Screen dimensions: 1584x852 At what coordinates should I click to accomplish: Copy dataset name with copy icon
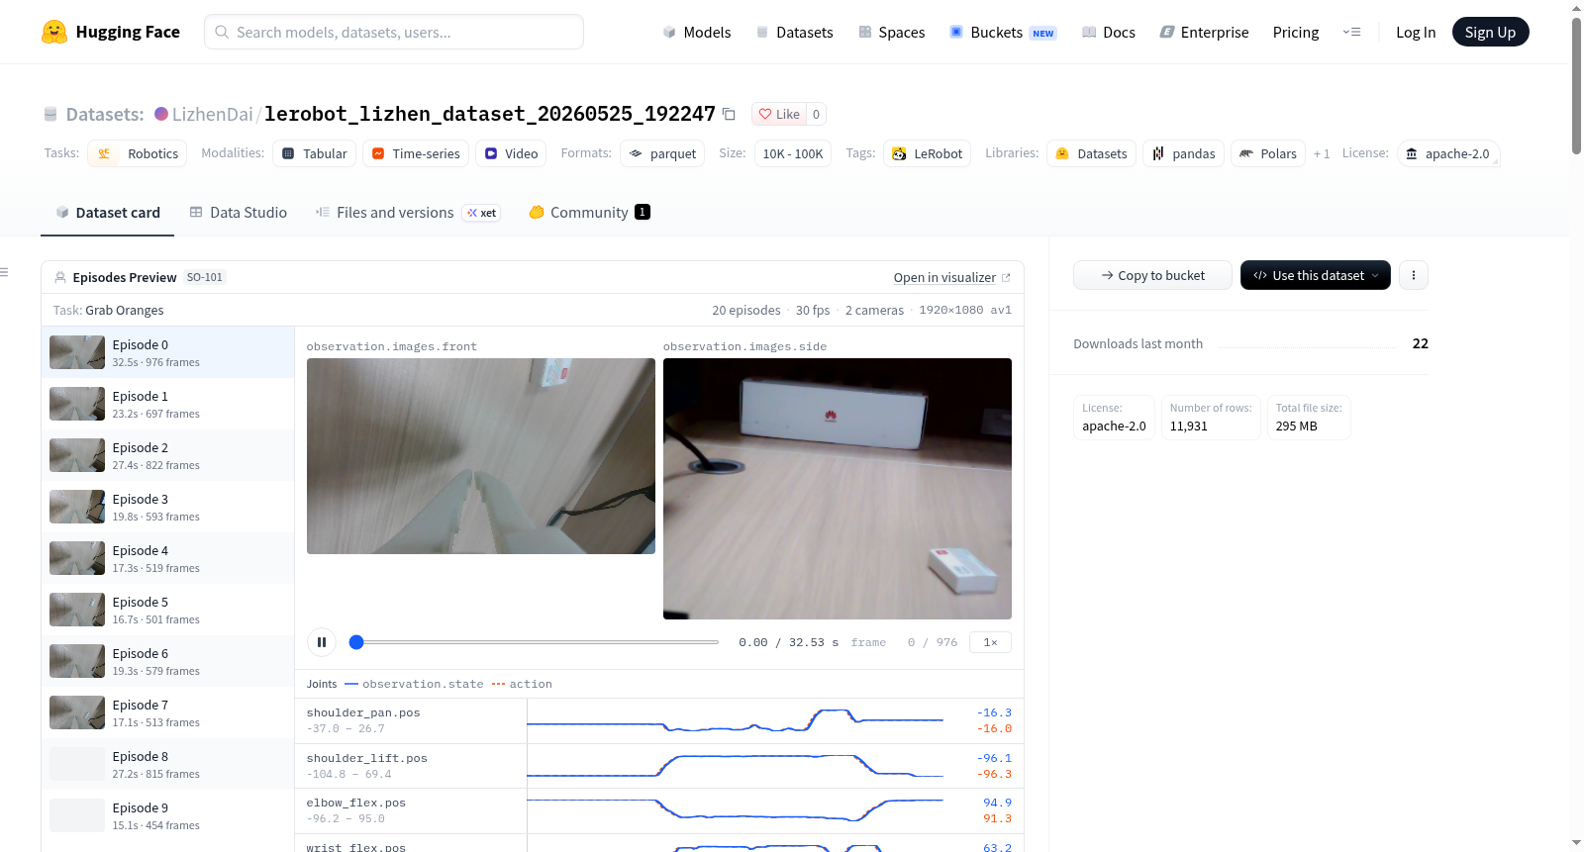click(729, 114)
